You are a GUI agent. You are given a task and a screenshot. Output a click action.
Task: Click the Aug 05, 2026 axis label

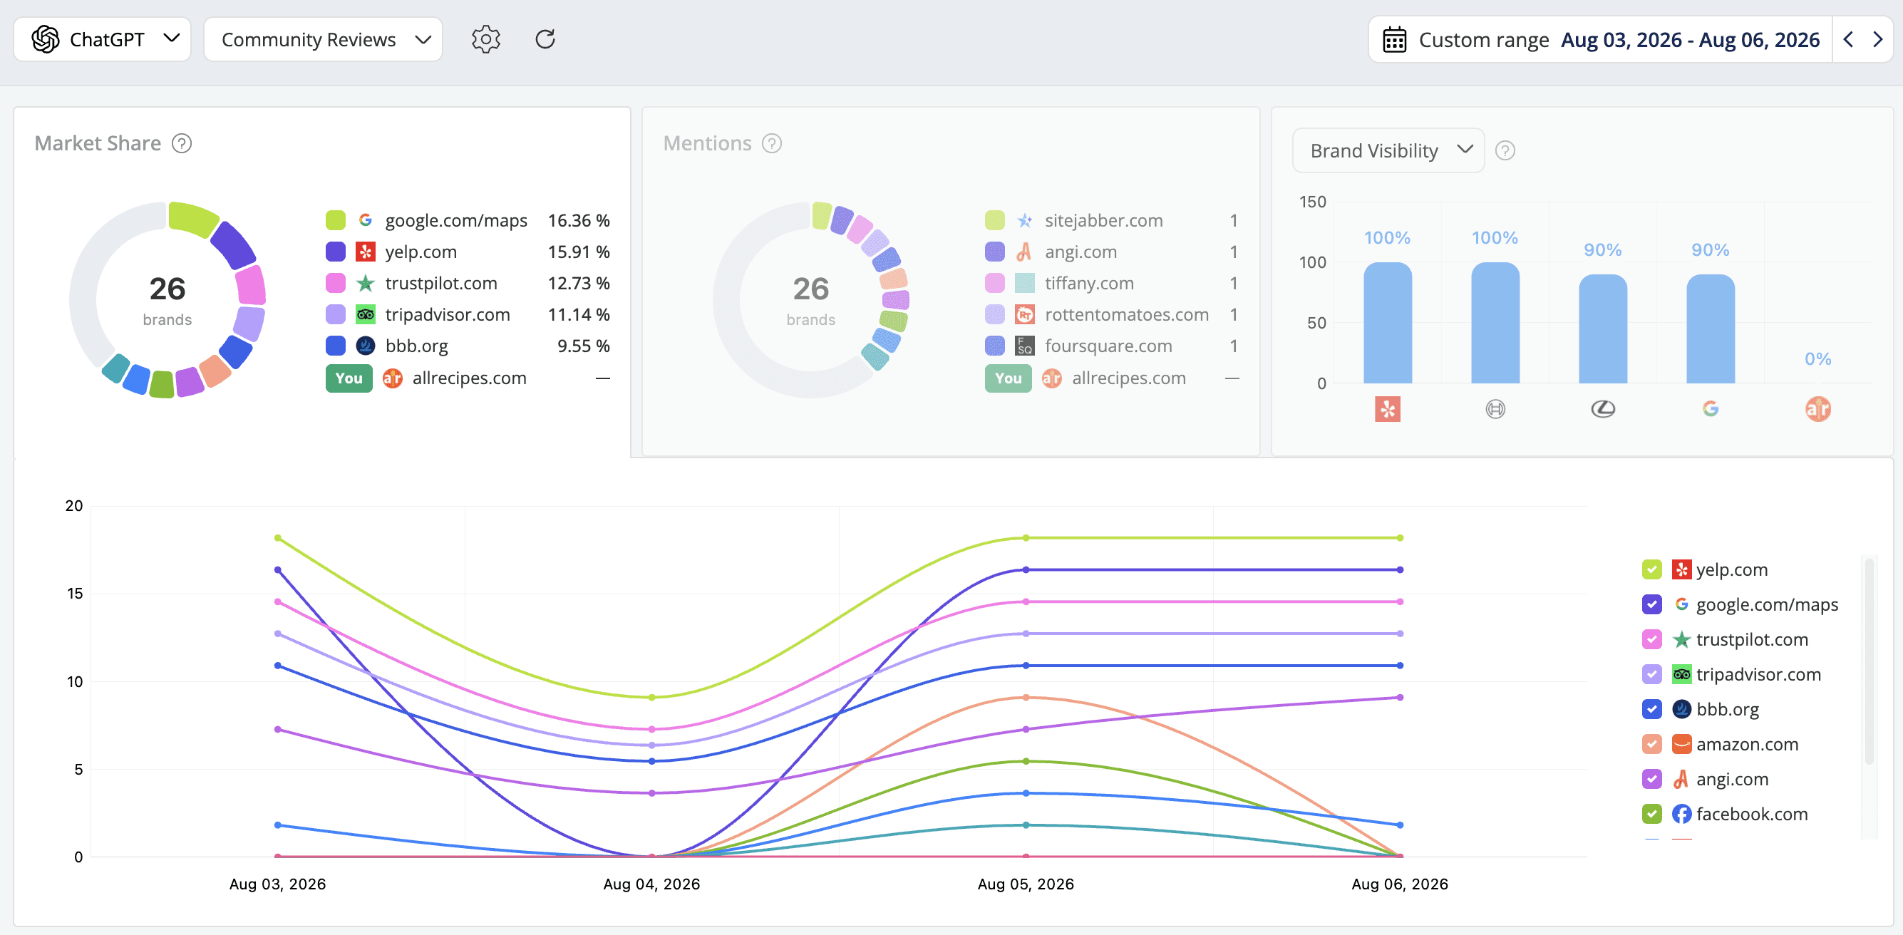1026,884
